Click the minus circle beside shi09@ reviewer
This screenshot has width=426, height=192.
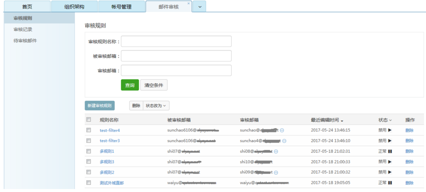(276, 173)
